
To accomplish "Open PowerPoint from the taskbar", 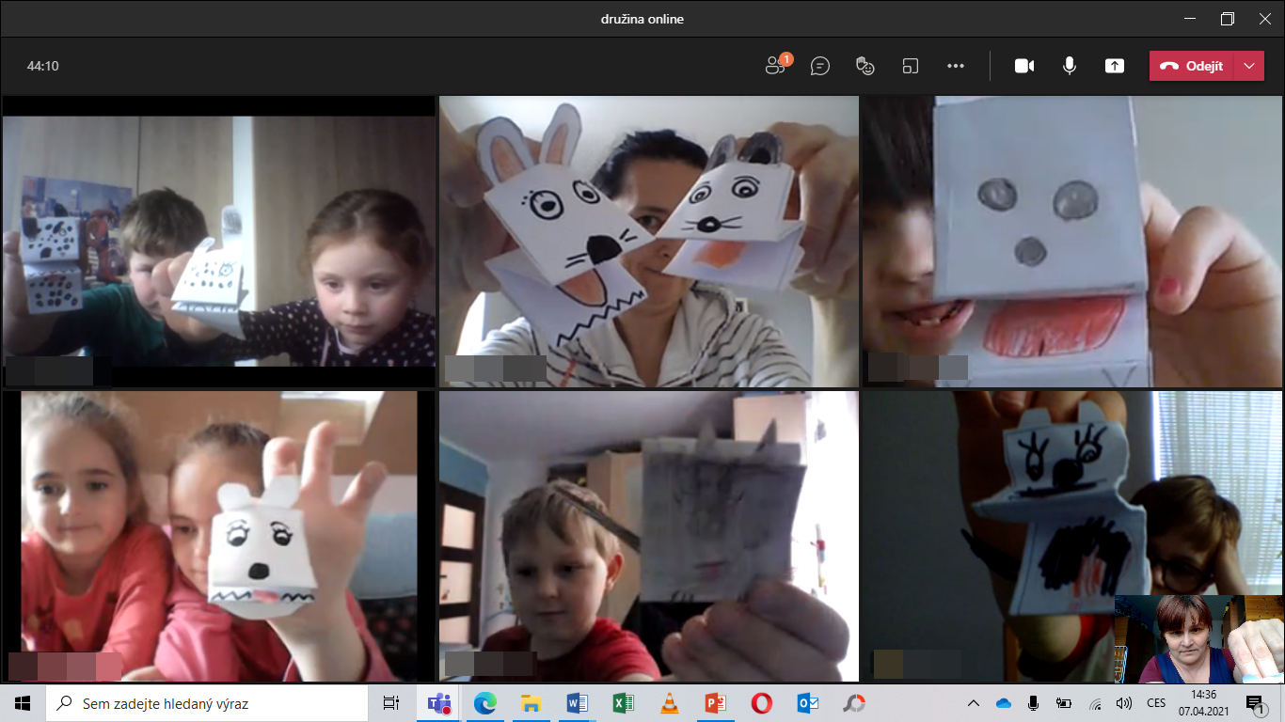I will [x=716, y=703].
